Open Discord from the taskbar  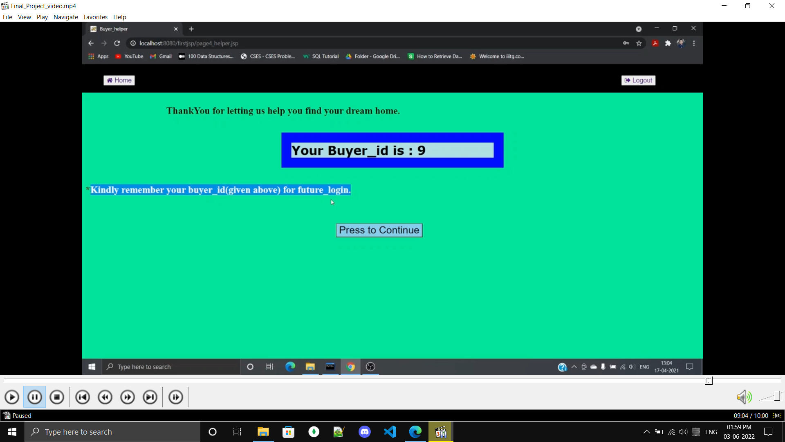click(364, 432)
